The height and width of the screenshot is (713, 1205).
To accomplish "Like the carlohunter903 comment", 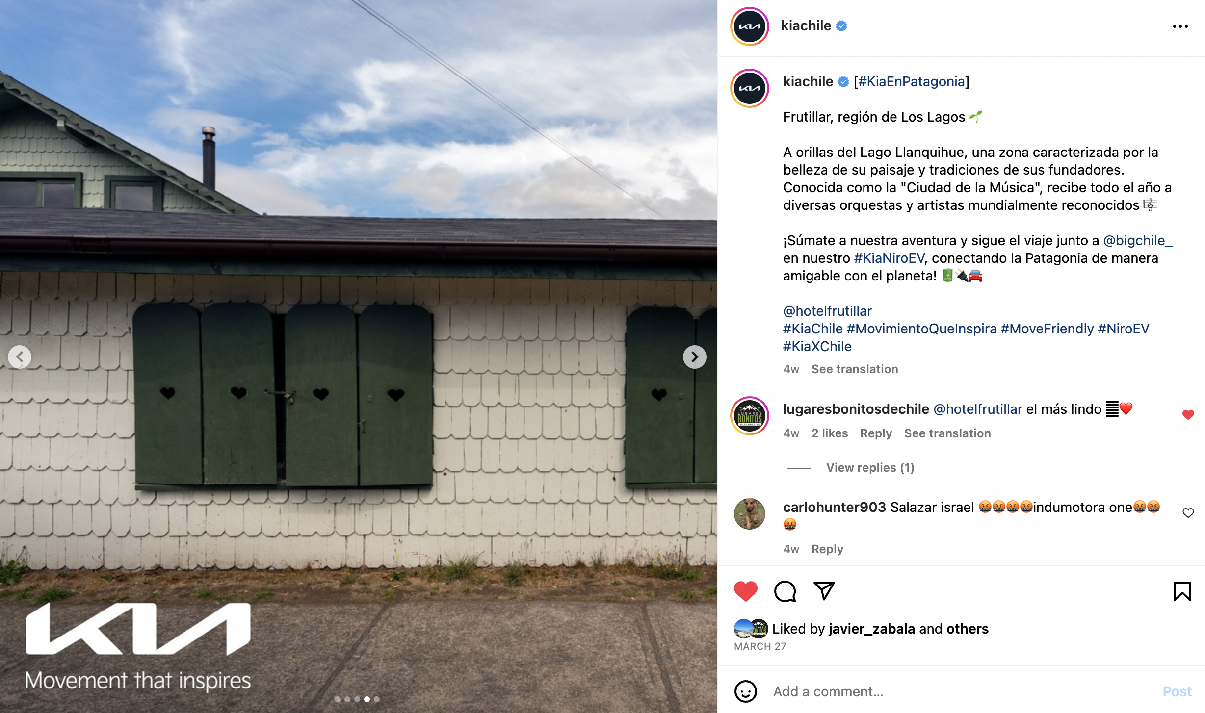I will 1188,513.
